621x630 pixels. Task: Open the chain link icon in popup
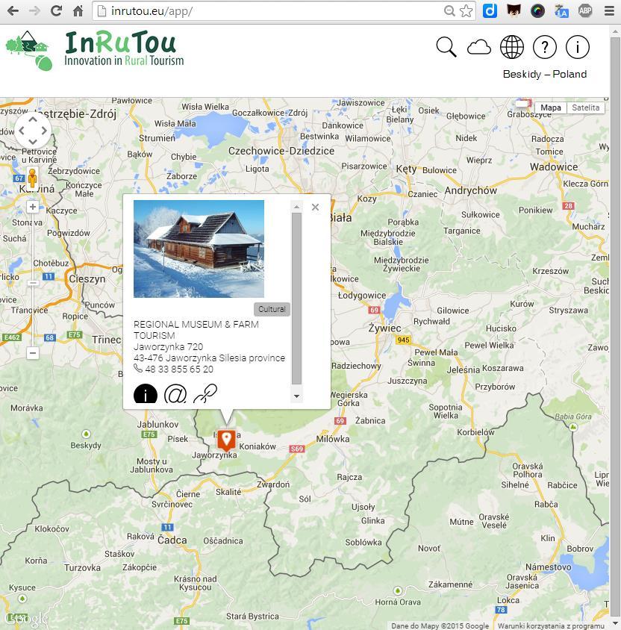click(205, 393)
